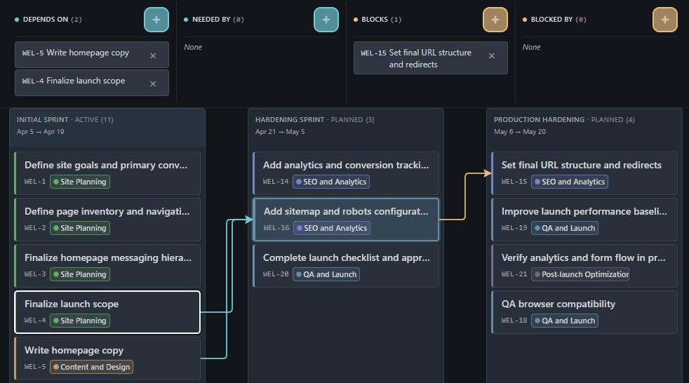
Task: Click Post-launch Optimization tag on WEL-21
Action: point(580,274)
